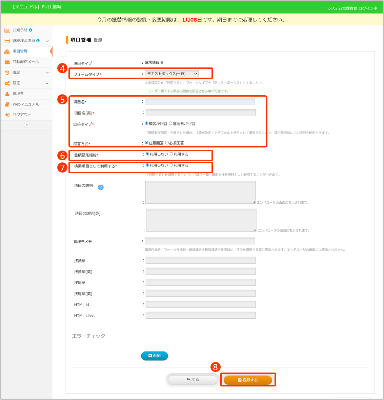Click the blue help icon beside 項目の説明
Screen dimensions: 384x400
tap(101, 187)
